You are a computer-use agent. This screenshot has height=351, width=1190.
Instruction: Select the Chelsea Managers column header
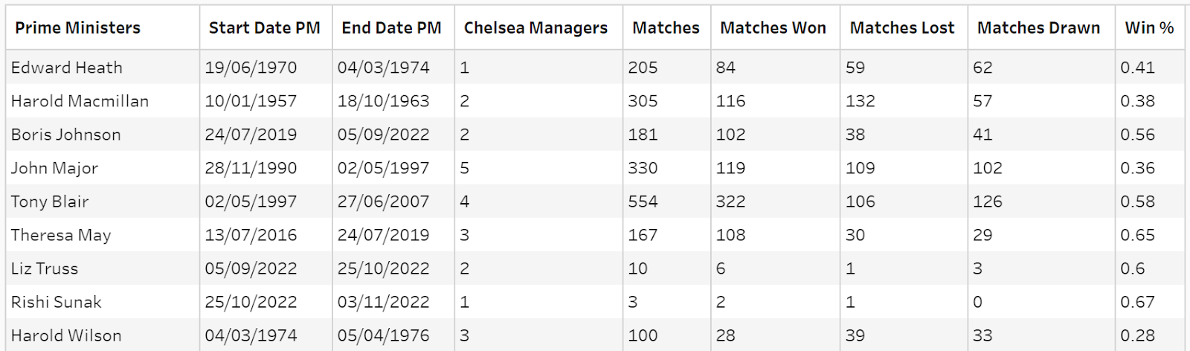click(535, 28)
